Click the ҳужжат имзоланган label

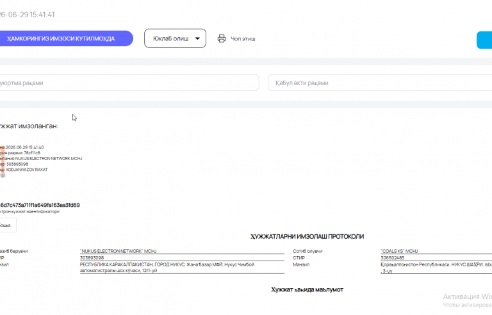(x=29, y=126)
